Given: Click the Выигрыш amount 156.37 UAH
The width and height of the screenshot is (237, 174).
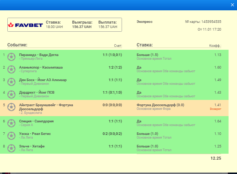Looking at the screenshot, I should click(x=82, y=27).
